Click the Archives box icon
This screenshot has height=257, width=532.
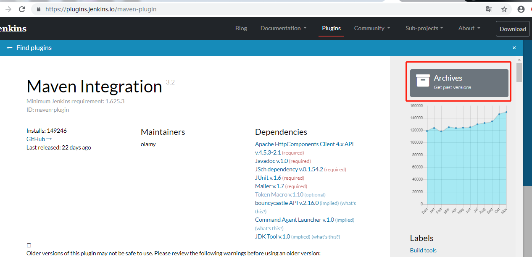point(423,81)
